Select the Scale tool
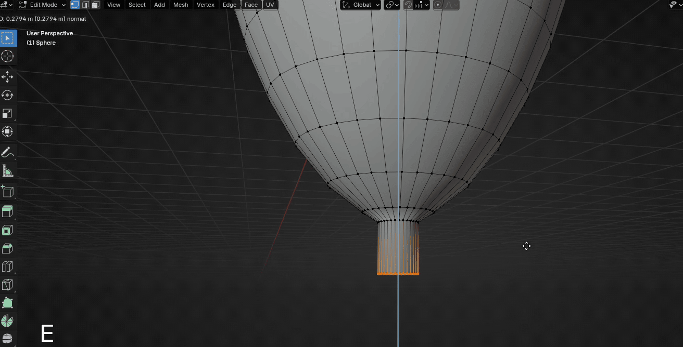This screenshot has width=683, height=347. [x=7, y=113]
